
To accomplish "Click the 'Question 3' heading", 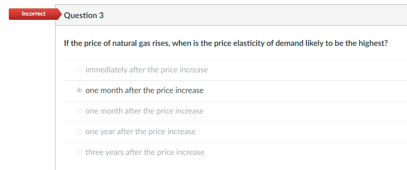I will click(84, 15).
